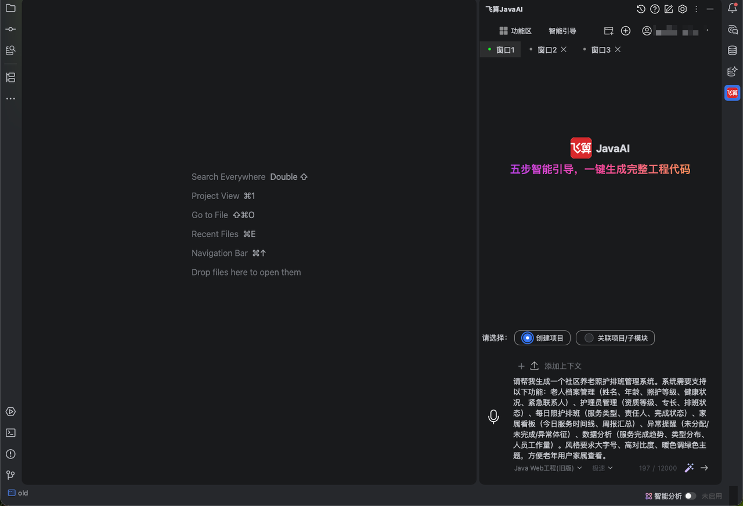Viewport: 743px width, 506px height.
Task: Toggle the 智能分析 switch
Action: coord(690,496)
